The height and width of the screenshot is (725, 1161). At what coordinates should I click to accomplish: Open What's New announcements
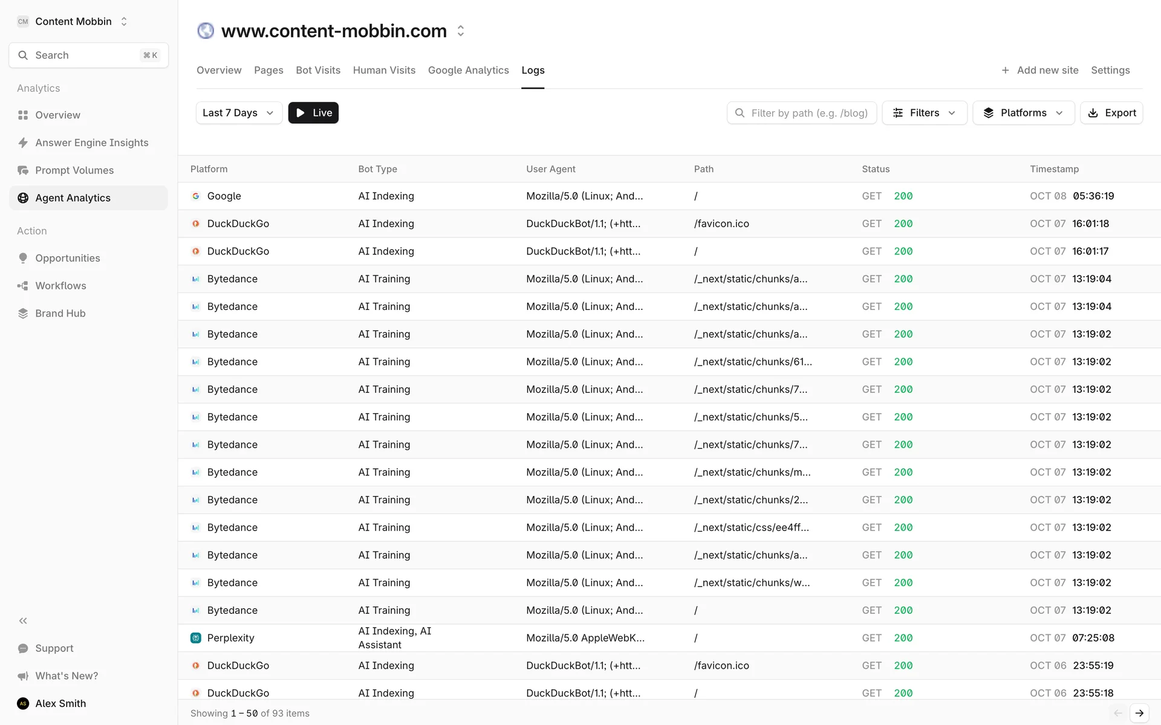[66, 676]
